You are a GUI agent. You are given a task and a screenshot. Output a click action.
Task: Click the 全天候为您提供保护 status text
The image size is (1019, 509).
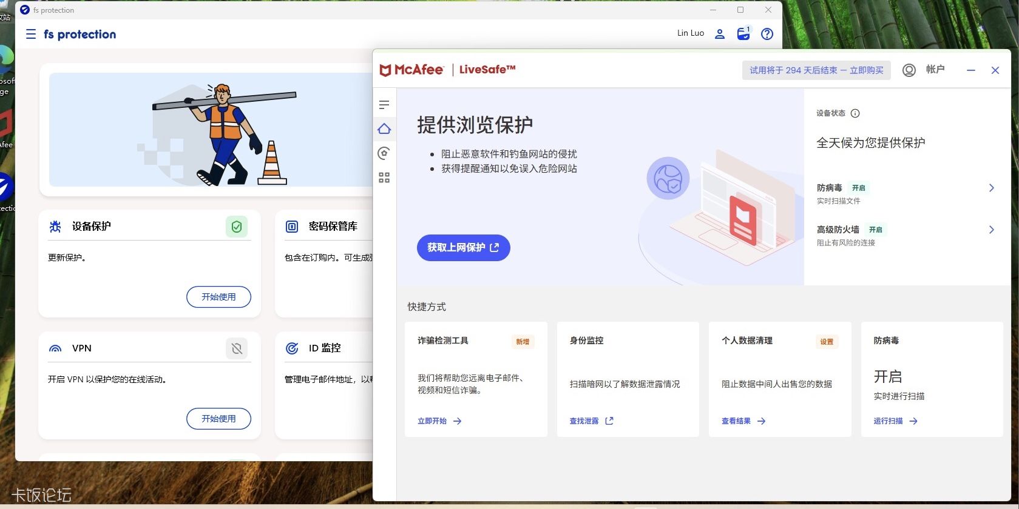[871, 143]
